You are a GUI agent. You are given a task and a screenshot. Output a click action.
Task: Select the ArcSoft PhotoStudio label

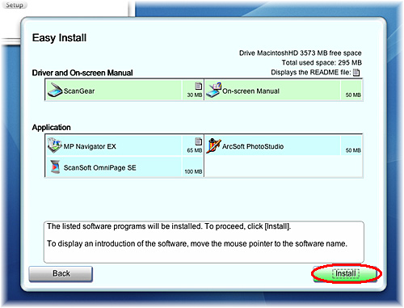coord(253,146)
